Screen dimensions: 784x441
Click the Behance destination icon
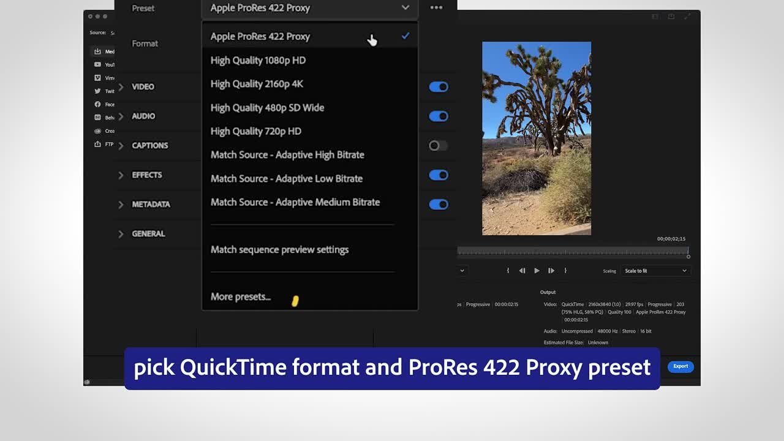click(97, 118)
